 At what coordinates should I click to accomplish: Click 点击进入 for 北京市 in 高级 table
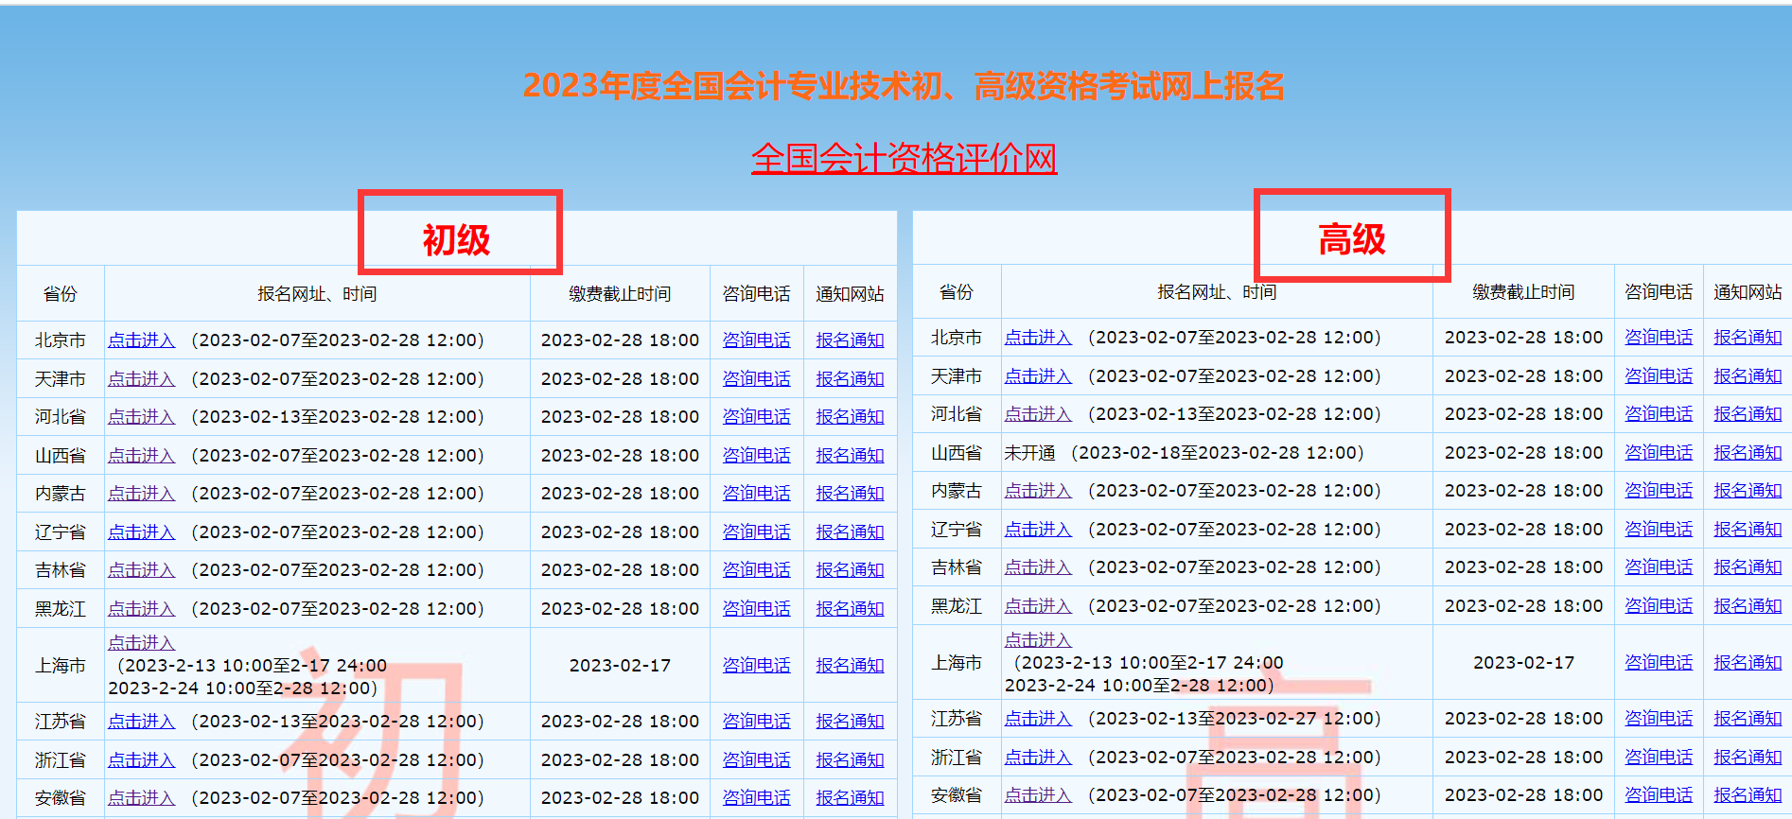click(x=1038, y=338)
